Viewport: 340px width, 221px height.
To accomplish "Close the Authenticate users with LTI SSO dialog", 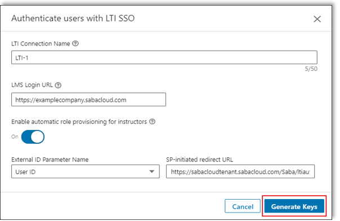I will click(317, 19).
